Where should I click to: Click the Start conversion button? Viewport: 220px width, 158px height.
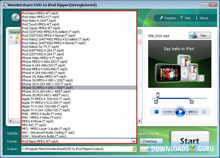[190, 141]
